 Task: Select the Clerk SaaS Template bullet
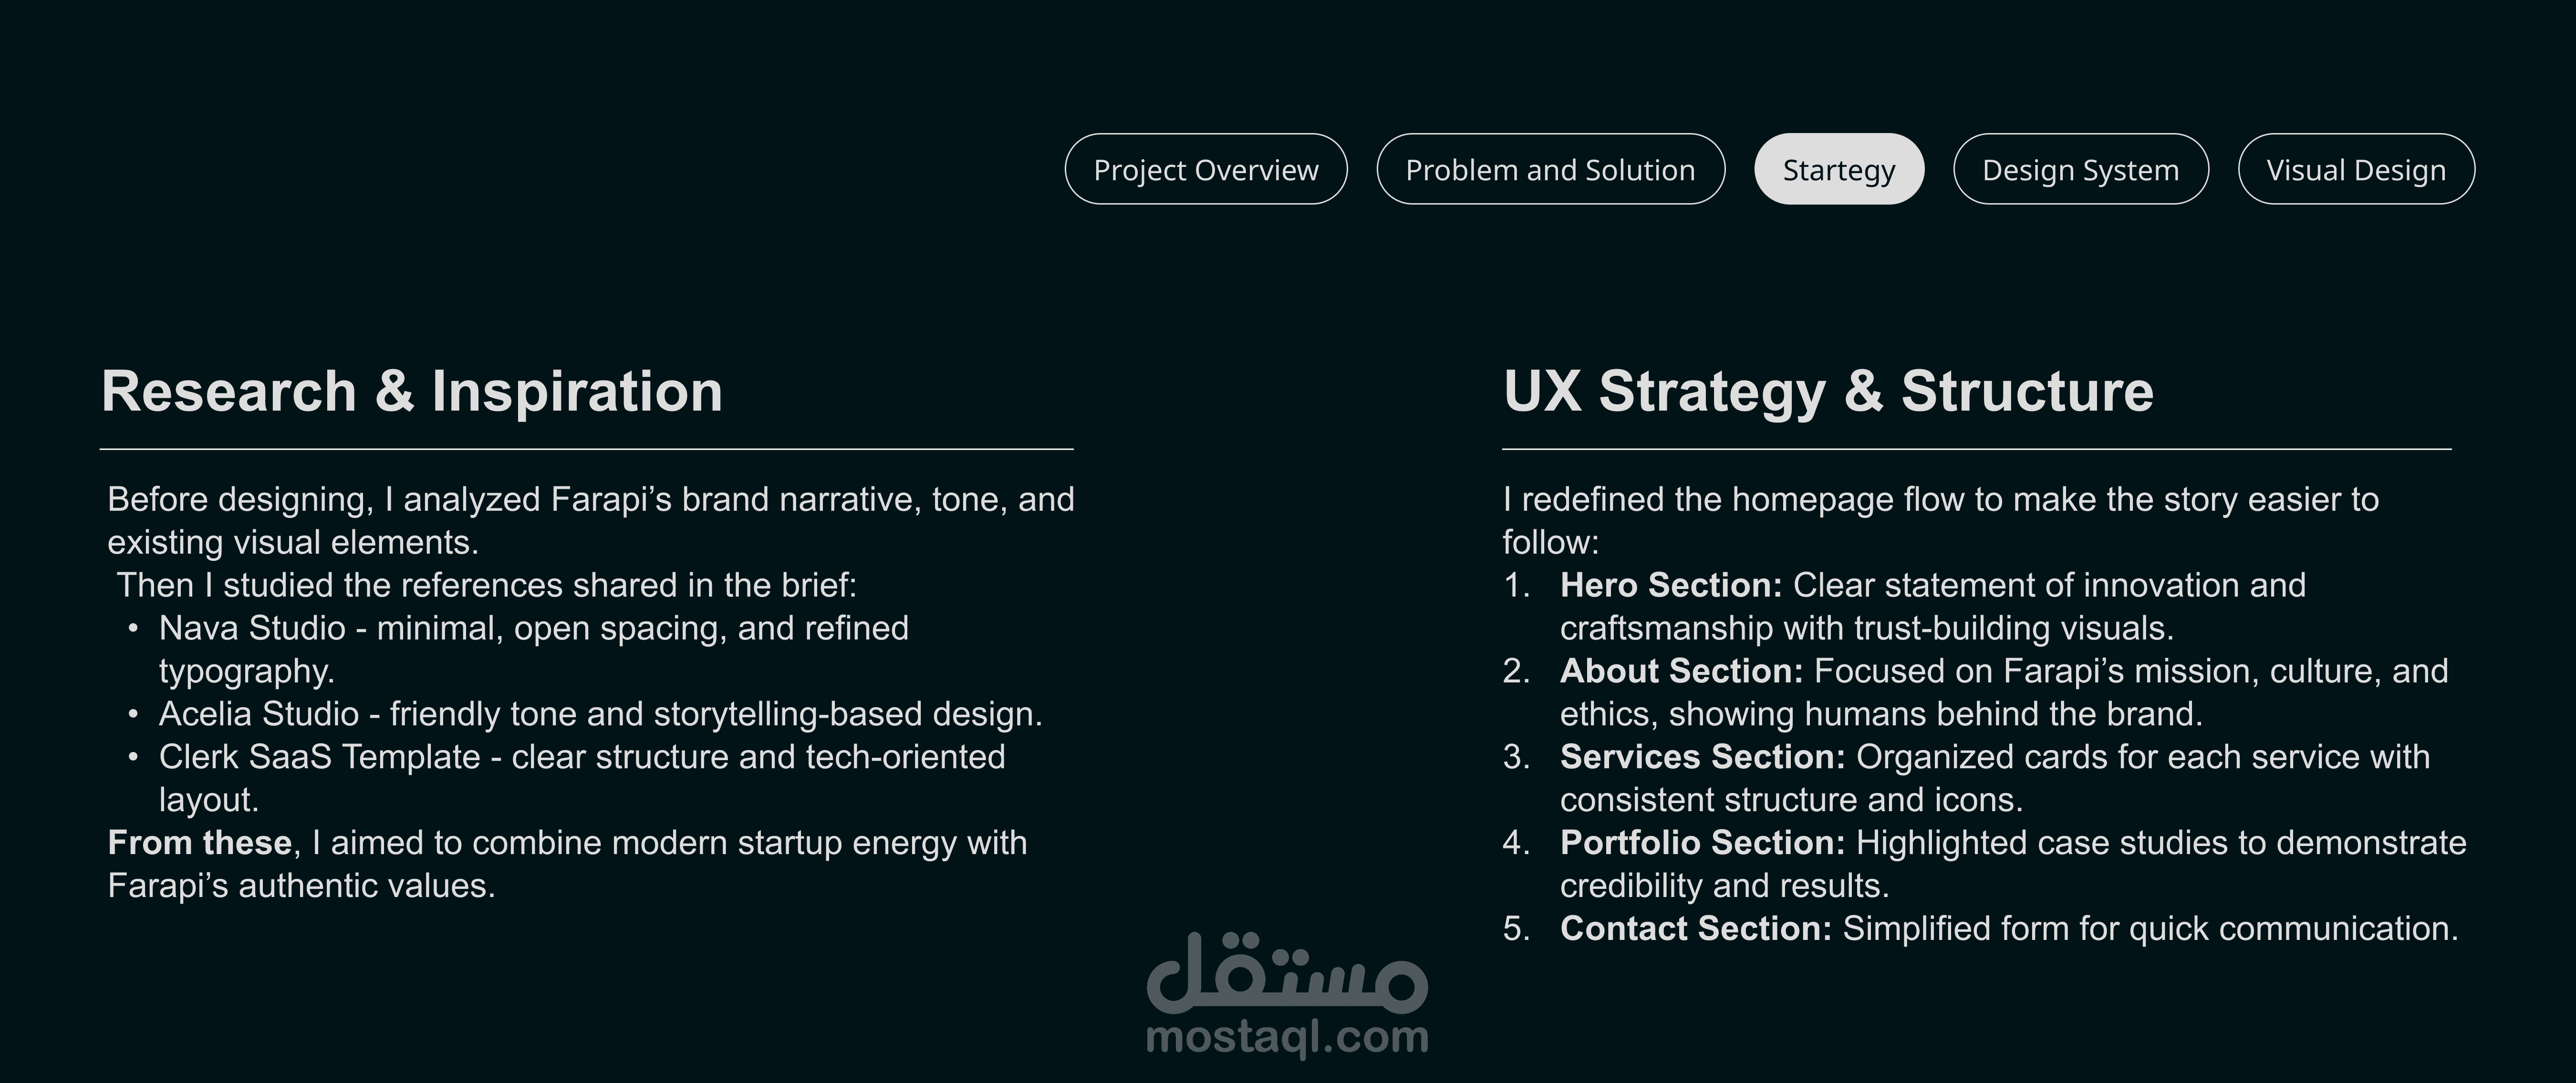[x=581, y=758]
